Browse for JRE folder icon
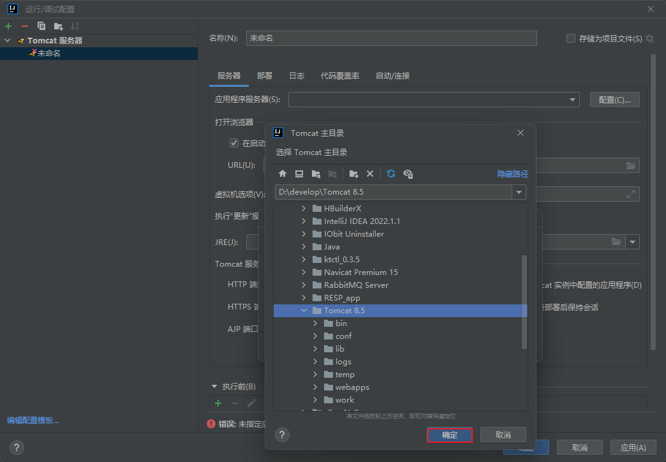The image size is (666, 462). (616, 242)
